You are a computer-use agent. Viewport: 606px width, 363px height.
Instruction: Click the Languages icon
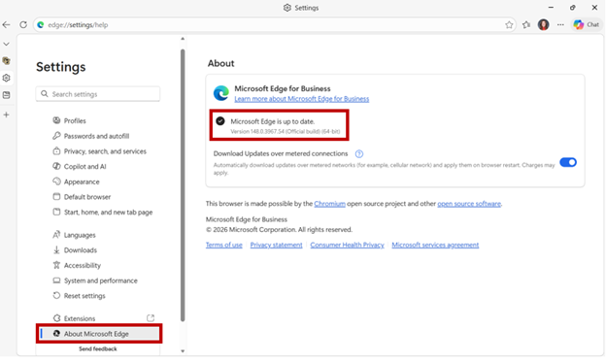(56, 235)
